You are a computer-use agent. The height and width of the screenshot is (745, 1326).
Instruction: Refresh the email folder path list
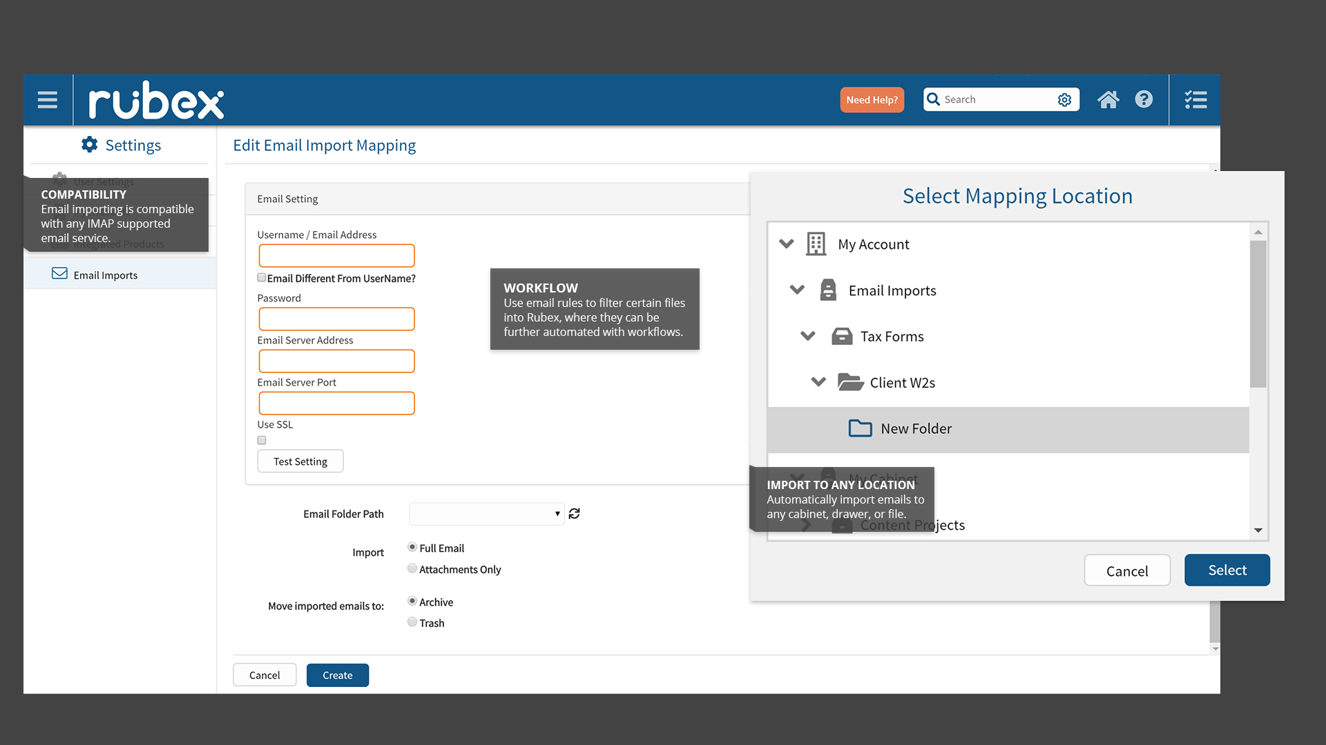click(x=574, y=513)
